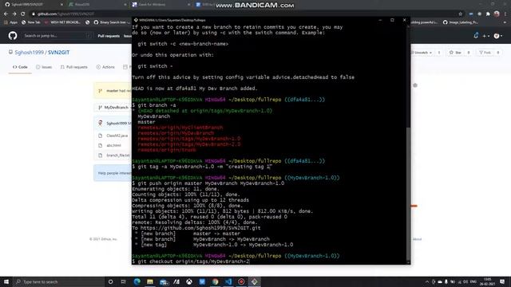Open the GitHub plus create-new dropdown
Screen dimensions: 511x287
coord(486,36)
